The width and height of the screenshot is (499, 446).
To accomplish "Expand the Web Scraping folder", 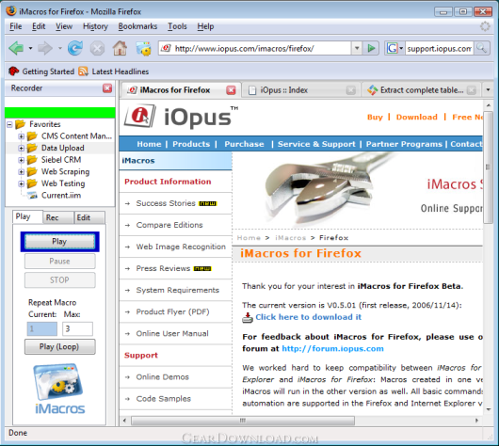I will tap(21, 172).
